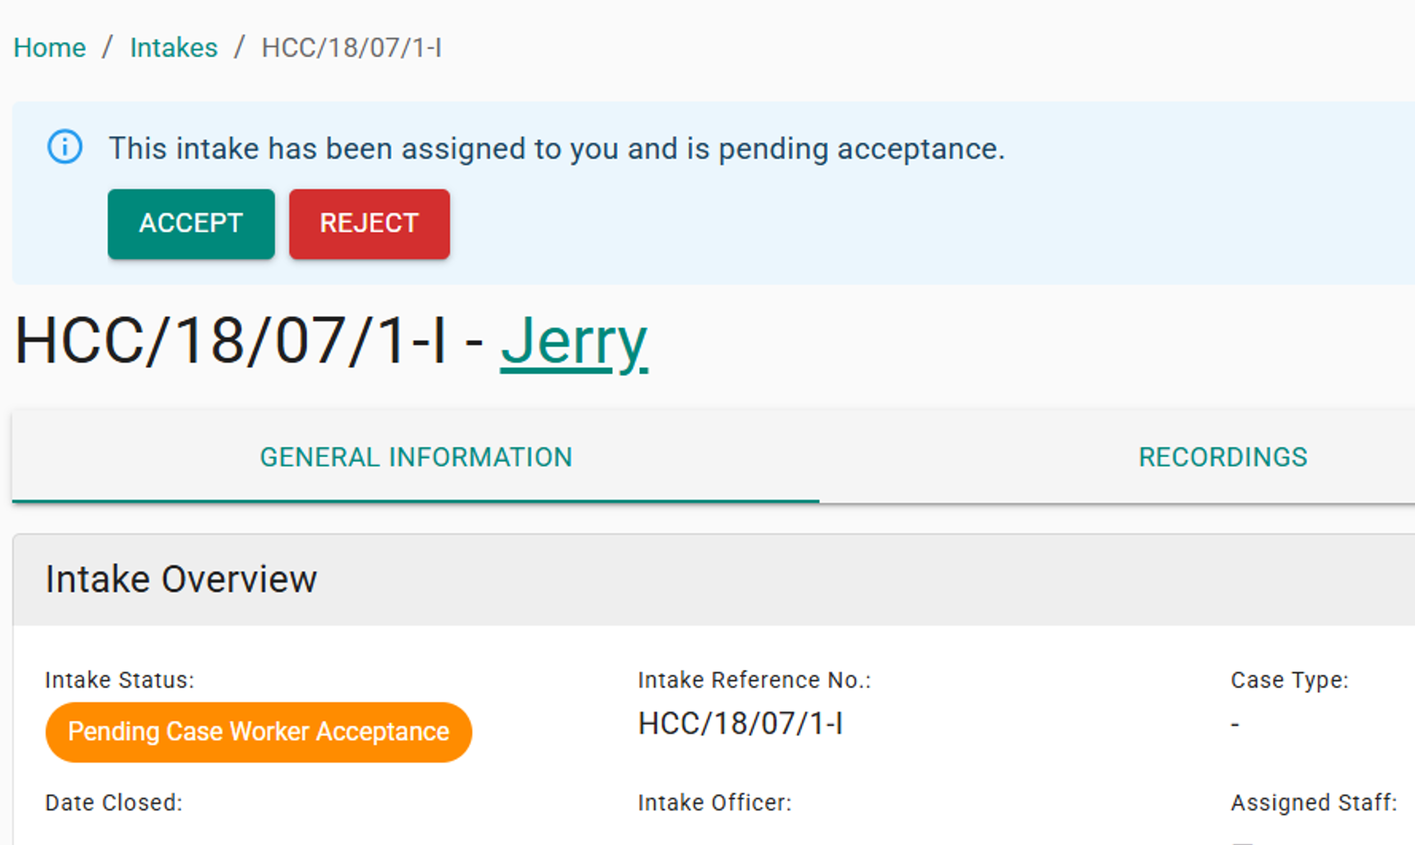This screenshot has width=1415, height=845.
Task: Reject the assigned intake
Action: click(369, 224)
